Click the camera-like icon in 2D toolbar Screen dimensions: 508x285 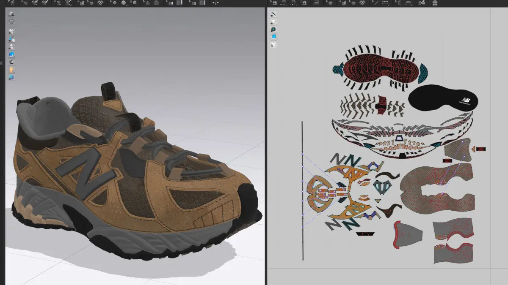pyautogui.click(x=422, y=3)
